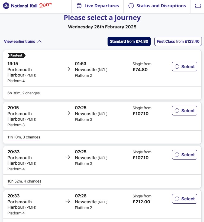This screenshot has width=204, height=222.
Task: Click the Fastest badge on the first journey
Action: [16, 55]
